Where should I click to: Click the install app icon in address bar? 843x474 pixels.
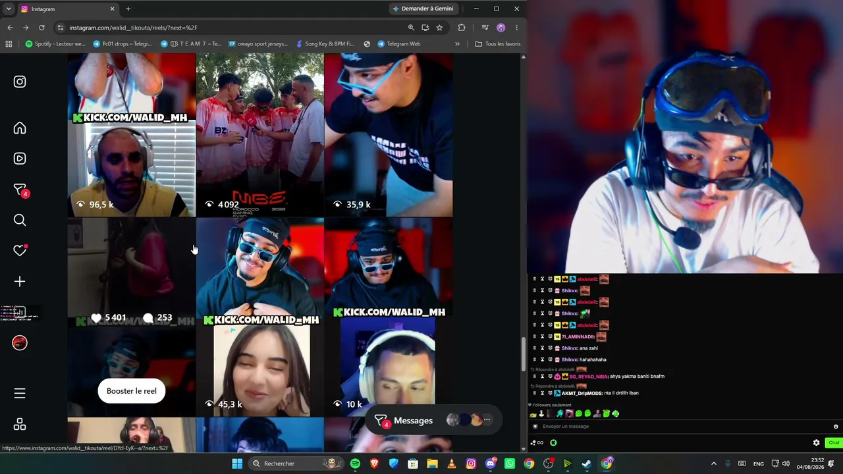(x=425, y=28)
